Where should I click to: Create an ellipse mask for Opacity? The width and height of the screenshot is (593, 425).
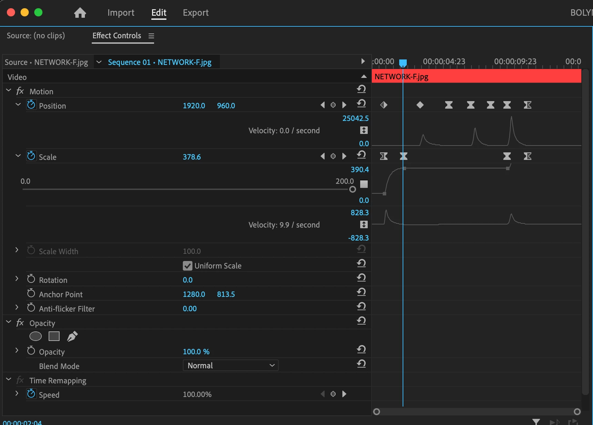point(36,337)
